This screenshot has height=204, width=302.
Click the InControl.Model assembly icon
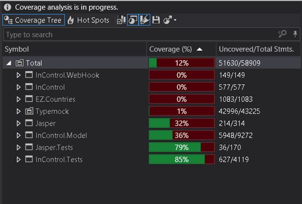(x=29, y=135)
